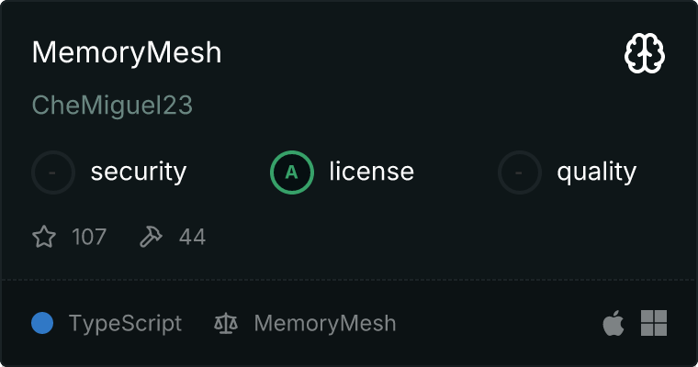Click the blue TypeScript language dot
The height and width of the screenshot is (367, 698).
(x=42, y=323)
